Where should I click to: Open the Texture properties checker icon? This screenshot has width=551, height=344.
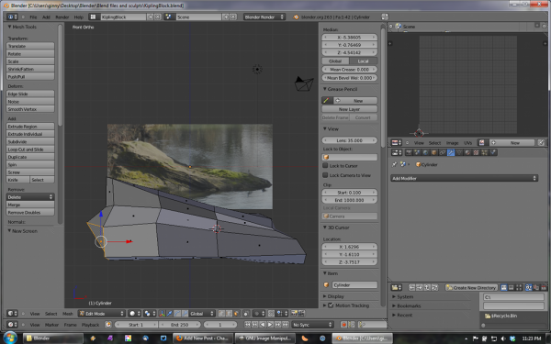tap(476, 152)
